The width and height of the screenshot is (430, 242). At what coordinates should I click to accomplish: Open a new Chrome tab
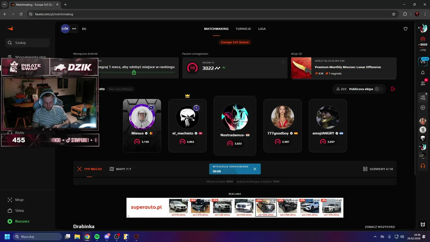65,5
